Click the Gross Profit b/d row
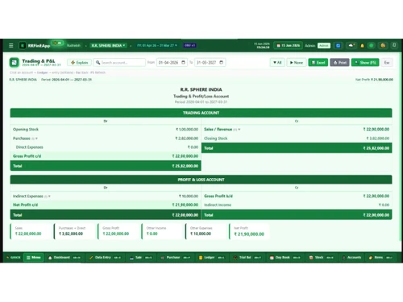The width and height of the screenshot is (403, 302). point(297,196)
